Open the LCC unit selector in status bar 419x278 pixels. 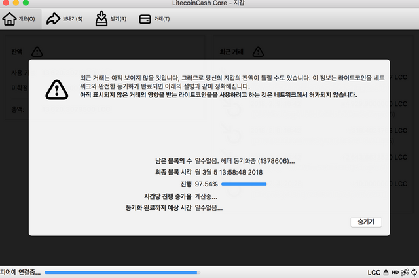pyautogui.click(x=374, y=273)
